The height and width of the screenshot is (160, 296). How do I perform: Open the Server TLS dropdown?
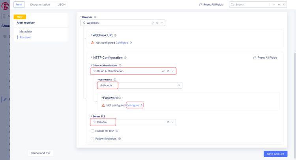pos(172,122)
